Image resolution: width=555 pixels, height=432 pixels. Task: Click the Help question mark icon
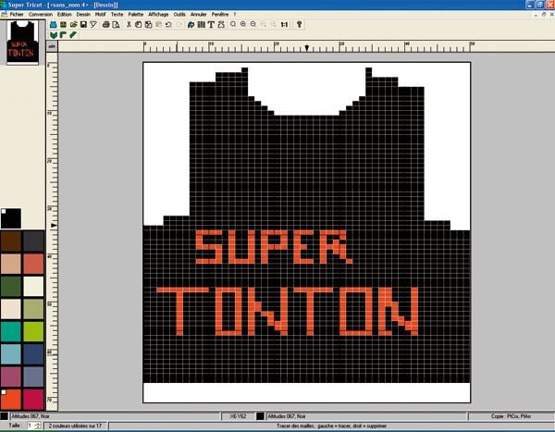coord(299,25)
